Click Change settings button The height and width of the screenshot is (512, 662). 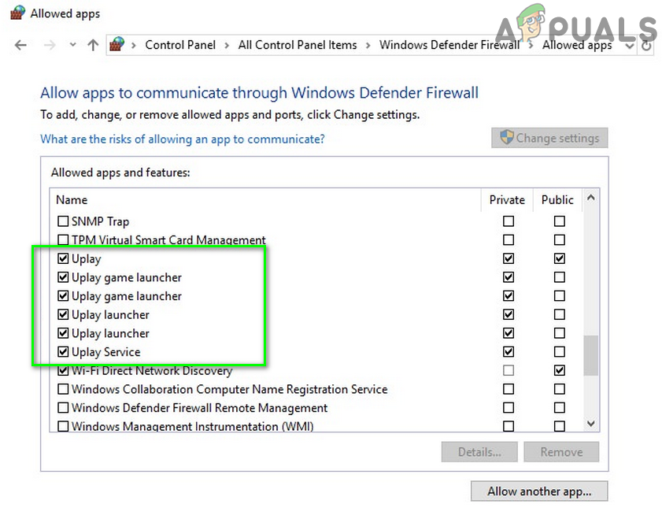549,138
